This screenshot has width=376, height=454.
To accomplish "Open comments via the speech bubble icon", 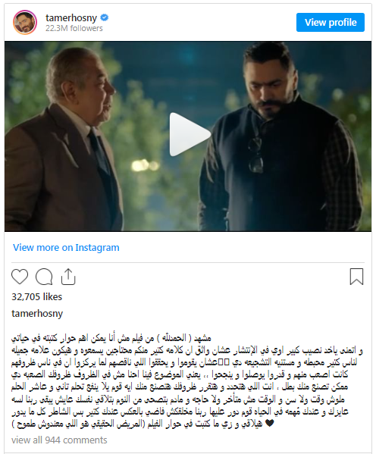I will (x=44, y=277).
